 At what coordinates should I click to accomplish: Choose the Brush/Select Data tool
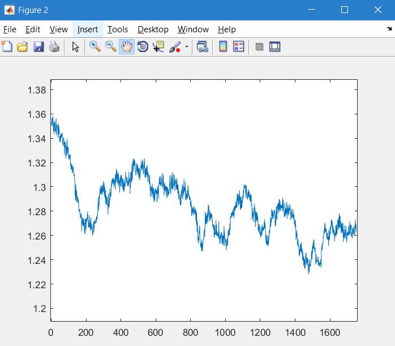[x=175, y=46]
